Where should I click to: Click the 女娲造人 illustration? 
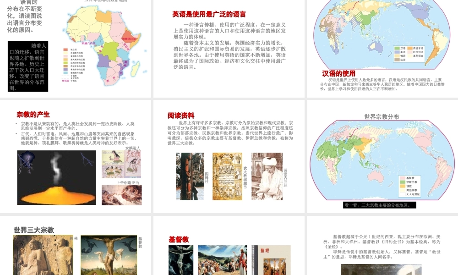tap(121, 164)
